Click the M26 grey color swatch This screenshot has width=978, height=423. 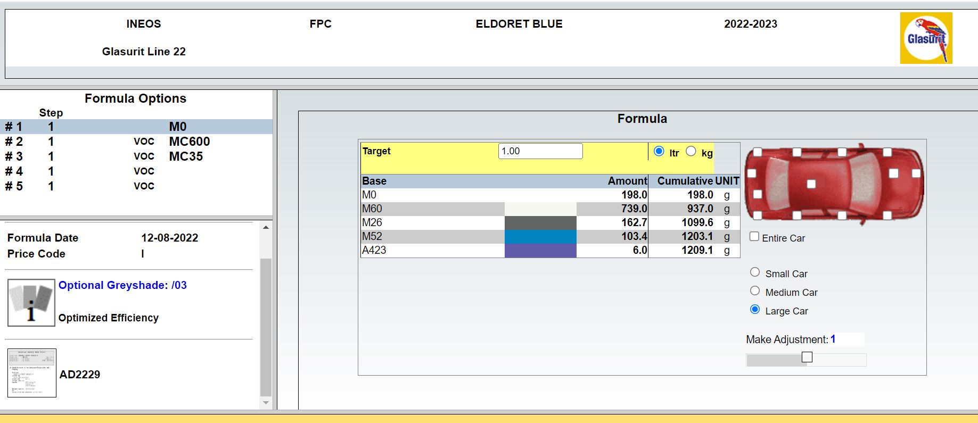[x=540, y=222]
